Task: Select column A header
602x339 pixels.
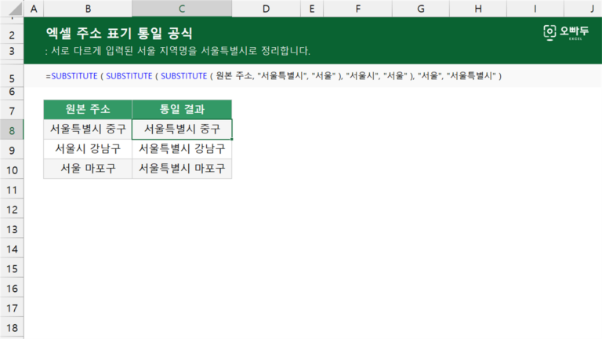Action: click(34, 9)
